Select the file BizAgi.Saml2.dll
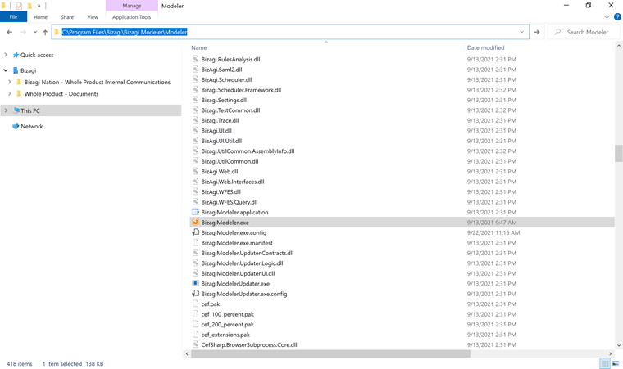 [221, 70]
